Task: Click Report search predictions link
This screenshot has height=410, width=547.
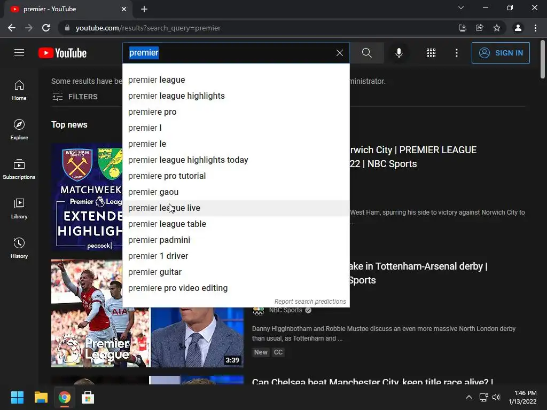Action: [x=310, y=302]
